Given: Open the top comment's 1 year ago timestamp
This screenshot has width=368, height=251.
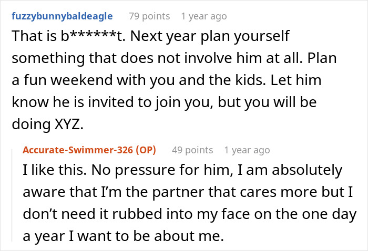Looking at the screenshot, I should pos(204,16).
